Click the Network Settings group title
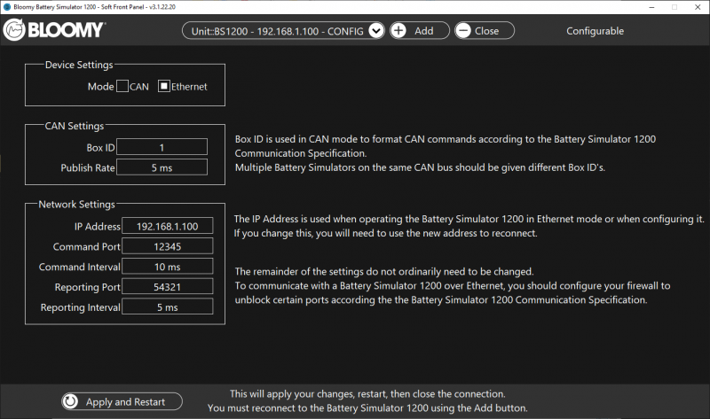The width and height of the screenshot is (710, 419). [76, 205]
